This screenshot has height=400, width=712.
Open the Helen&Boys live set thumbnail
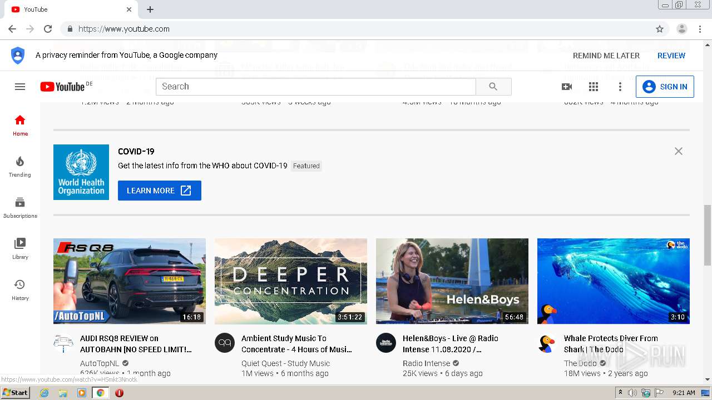pyautogui.click(x=452, y=281)
